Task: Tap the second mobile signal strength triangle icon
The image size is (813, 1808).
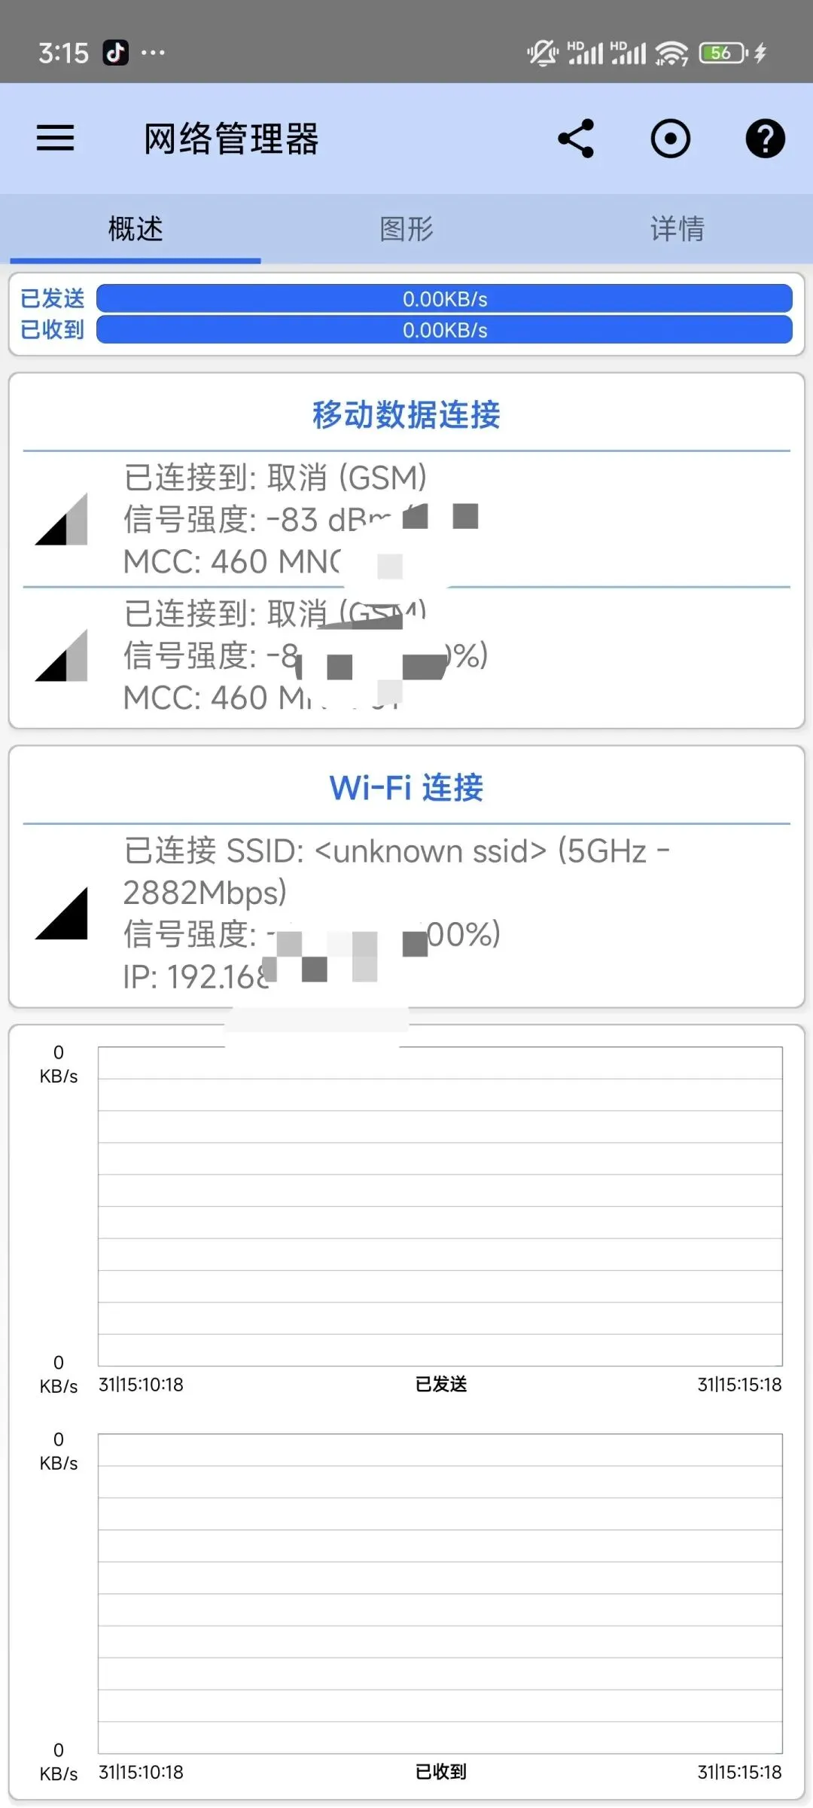Action: [61, 655]
